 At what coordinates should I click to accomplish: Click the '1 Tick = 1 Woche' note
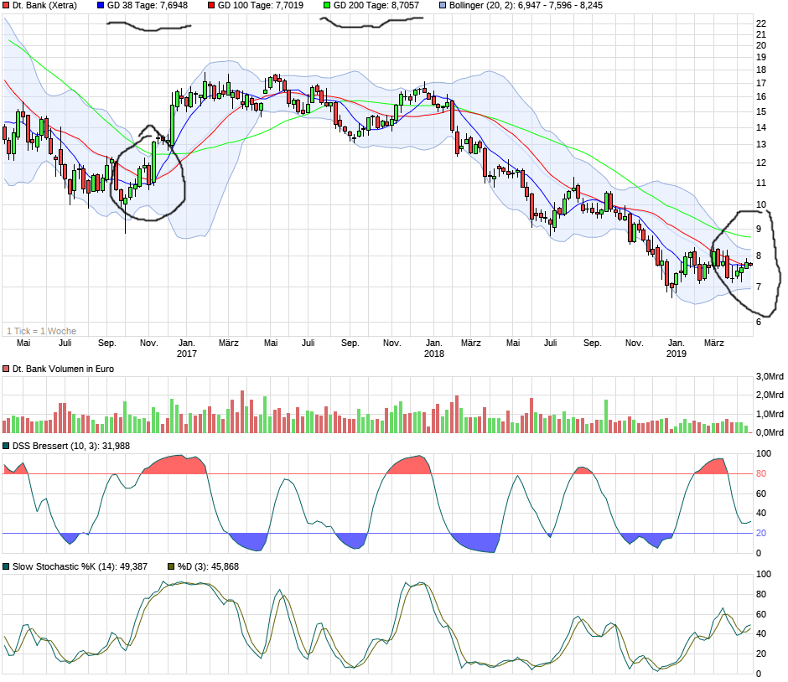41,331
